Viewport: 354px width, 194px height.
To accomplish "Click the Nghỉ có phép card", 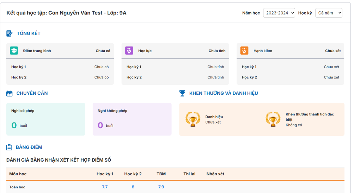I will [x=46, y=119].
